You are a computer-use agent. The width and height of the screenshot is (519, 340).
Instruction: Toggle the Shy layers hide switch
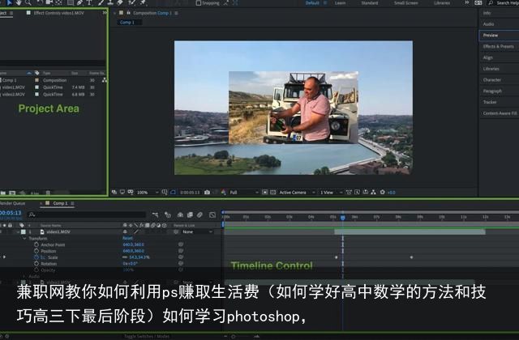click(180, 215)
